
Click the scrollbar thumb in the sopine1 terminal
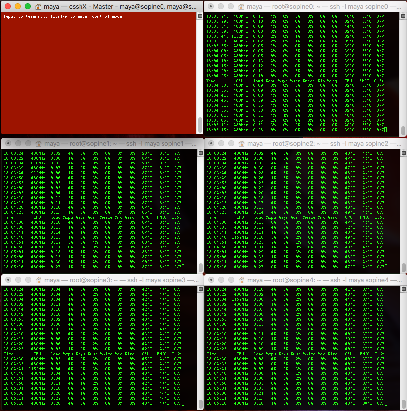point(200,267)
